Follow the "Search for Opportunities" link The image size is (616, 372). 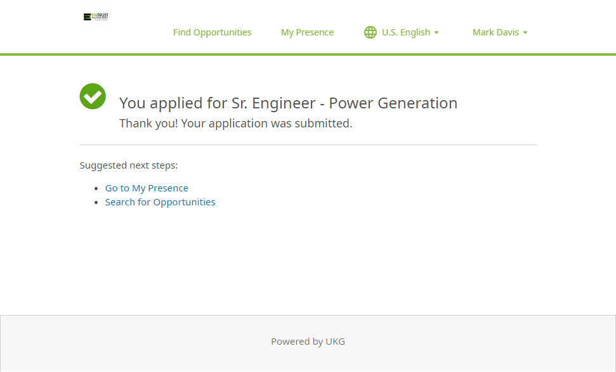pos(160,202)
